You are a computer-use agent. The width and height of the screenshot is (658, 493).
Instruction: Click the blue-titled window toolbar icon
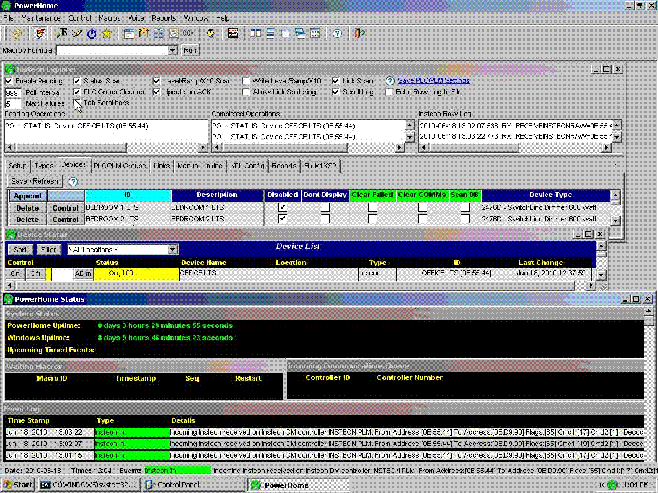pyautogui.click(x=129, y=33)
